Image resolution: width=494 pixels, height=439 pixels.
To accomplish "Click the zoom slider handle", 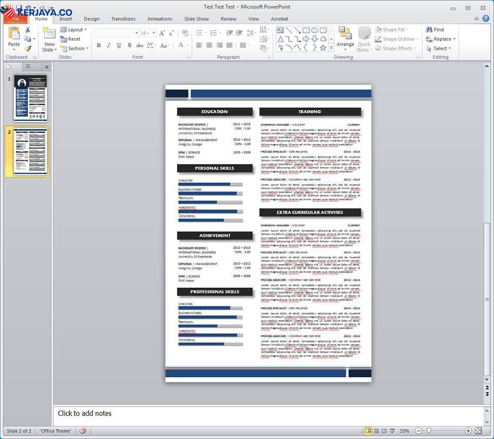I will click(x=429, y=430).
